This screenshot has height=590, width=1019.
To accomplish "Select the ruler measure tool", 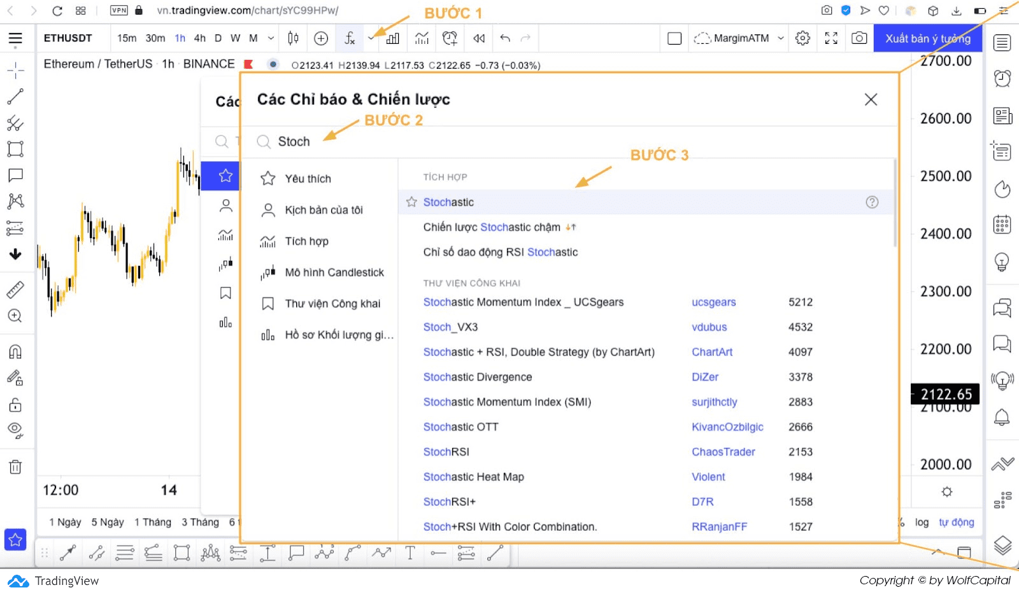I will click(x=15, y=290).
